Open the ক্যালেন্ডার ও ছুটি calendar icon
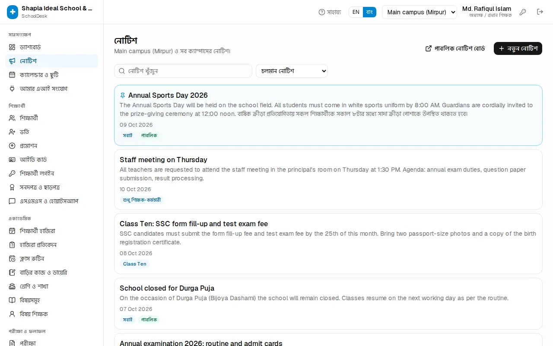The height and width of the screenshot is (346, 553). [x=12, y=75]
